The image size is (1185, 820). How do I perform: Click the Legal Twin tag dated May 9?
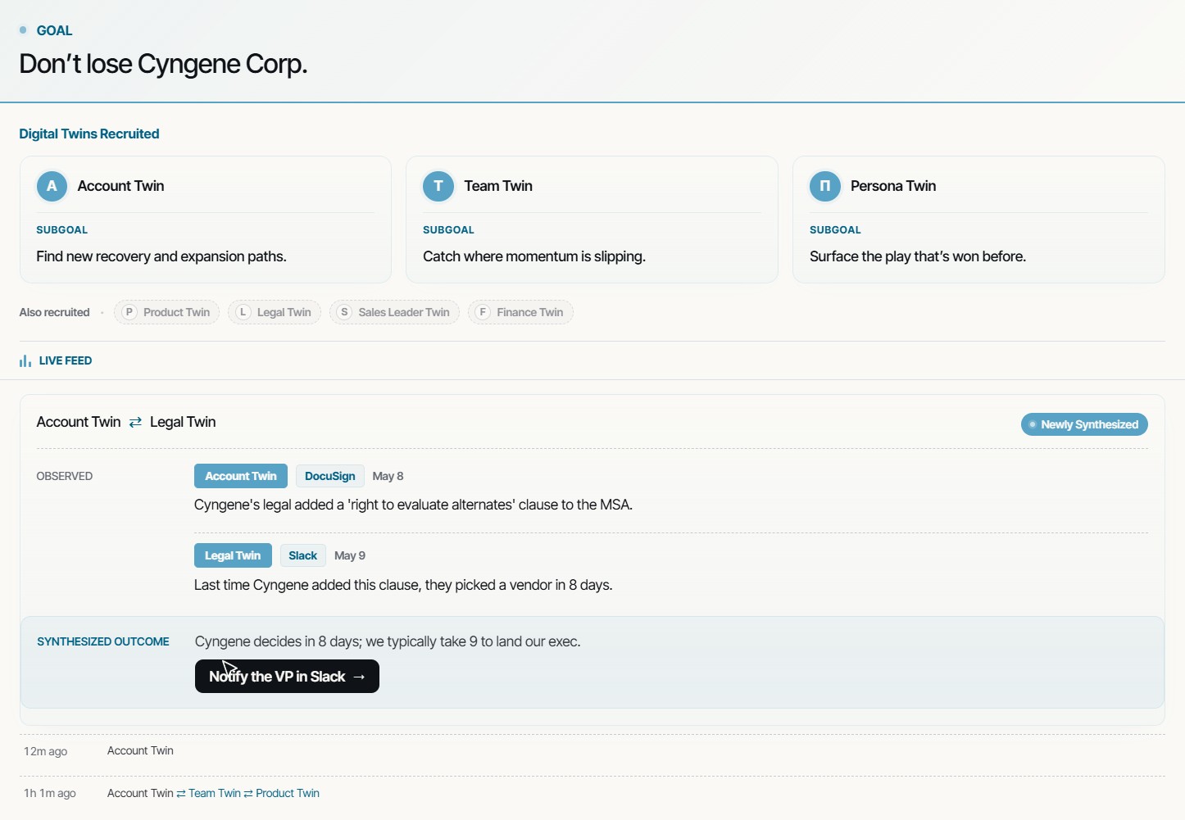pos(233,555)
